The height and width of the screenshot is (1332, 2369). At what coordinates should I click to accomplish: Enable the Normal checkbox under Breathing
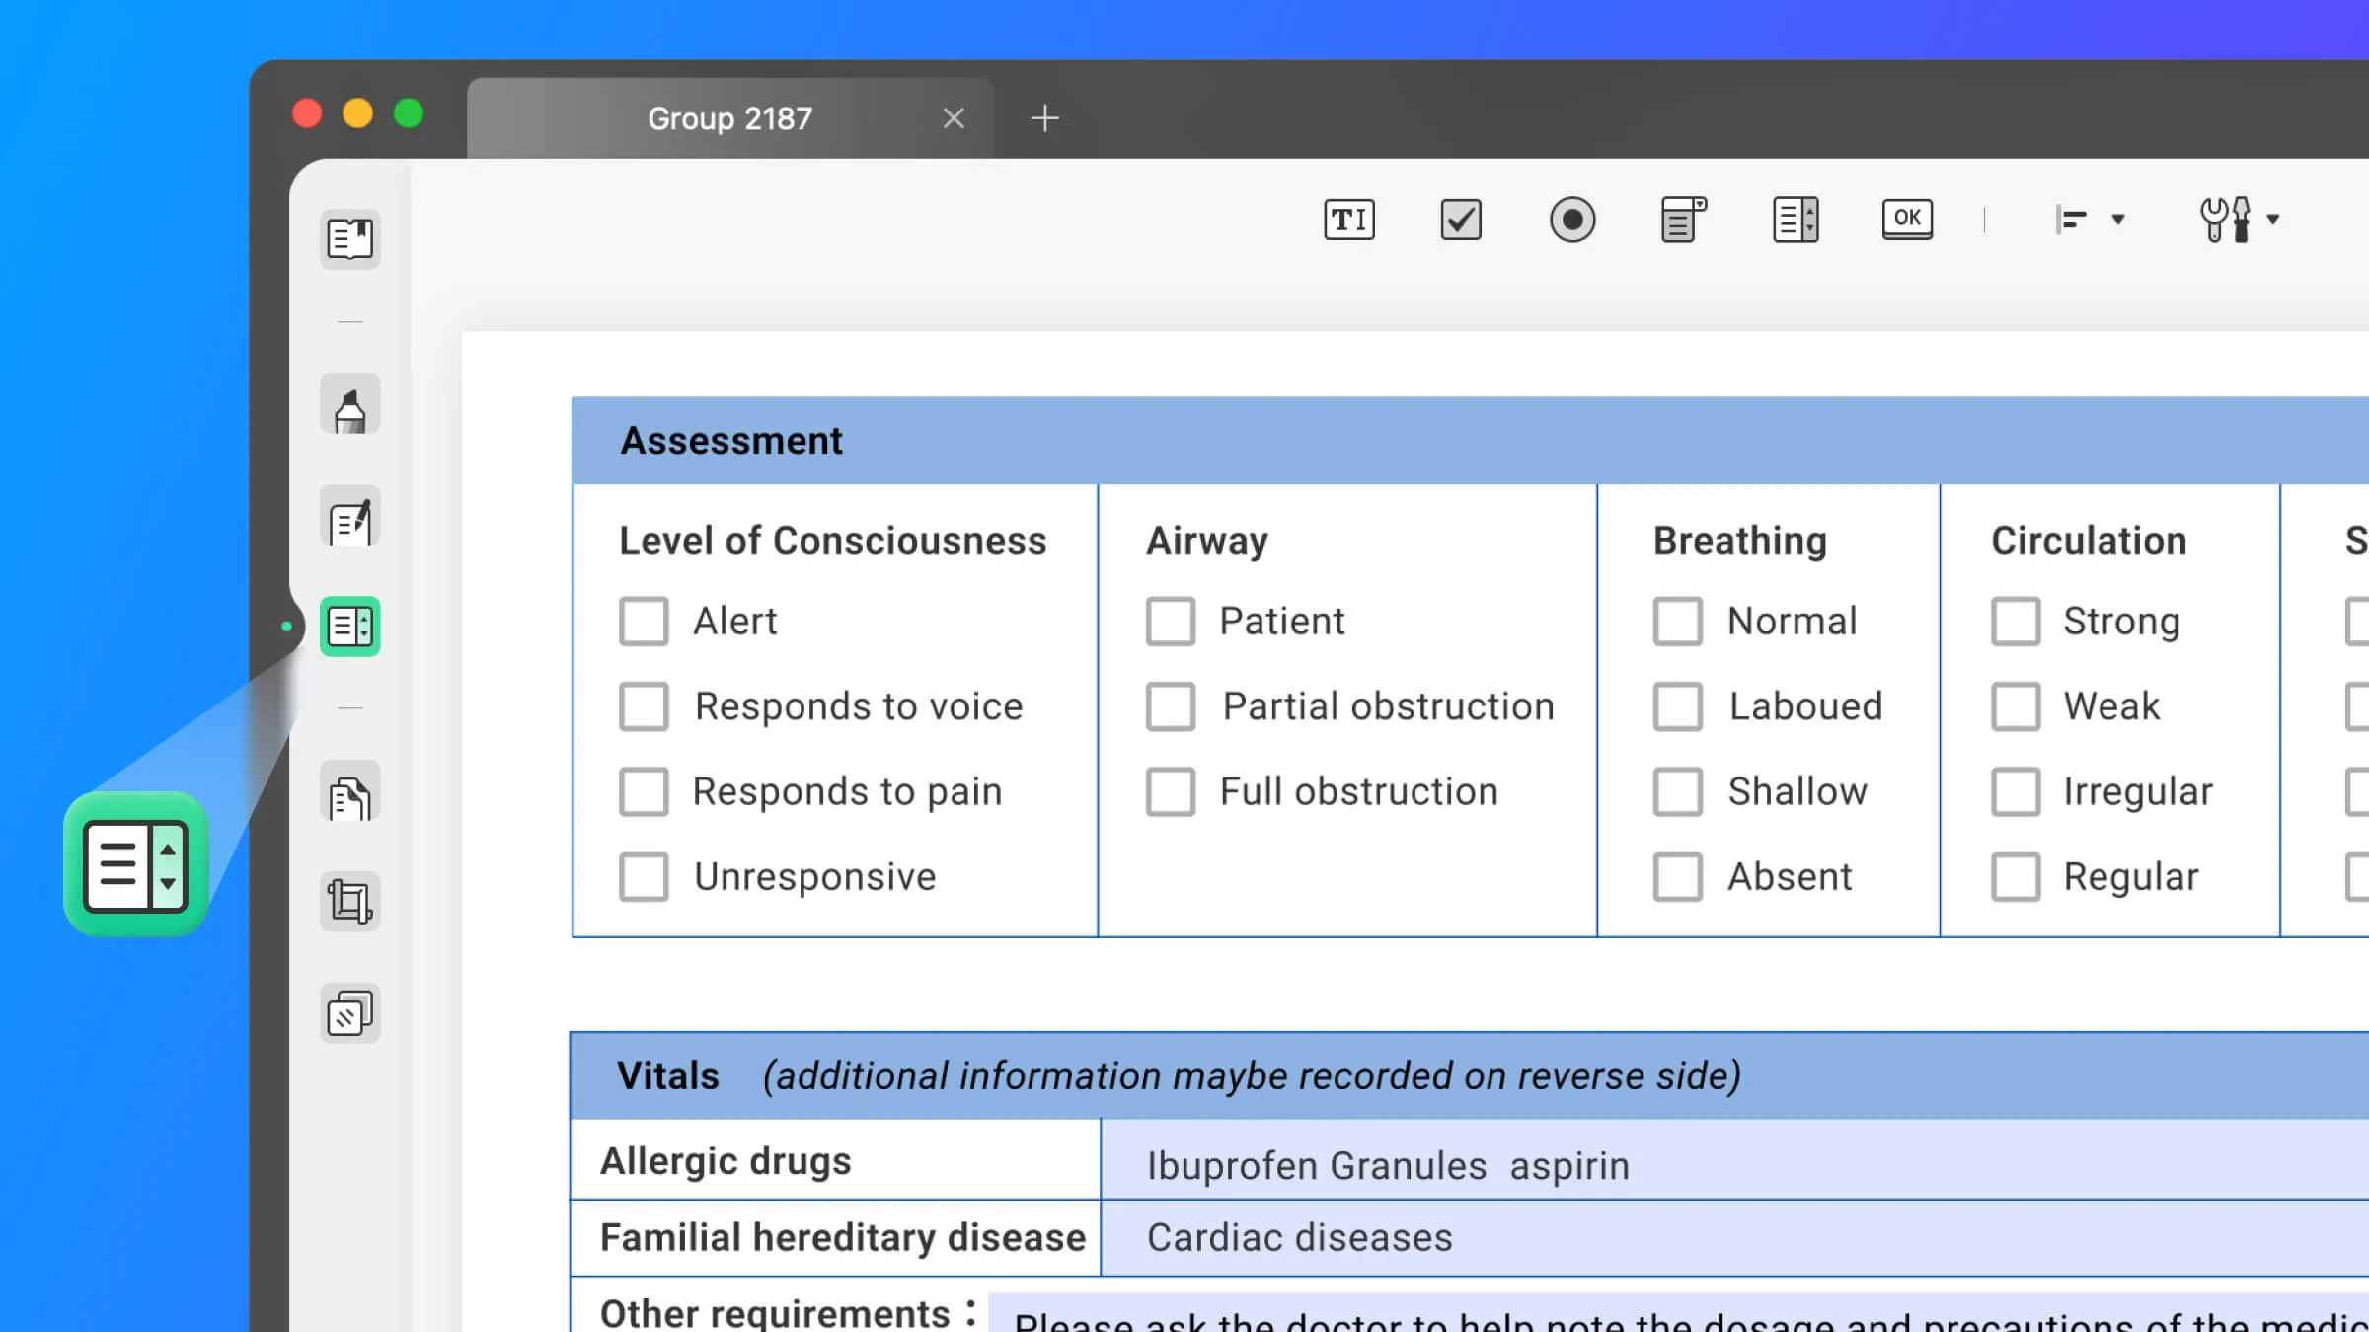1676,620
